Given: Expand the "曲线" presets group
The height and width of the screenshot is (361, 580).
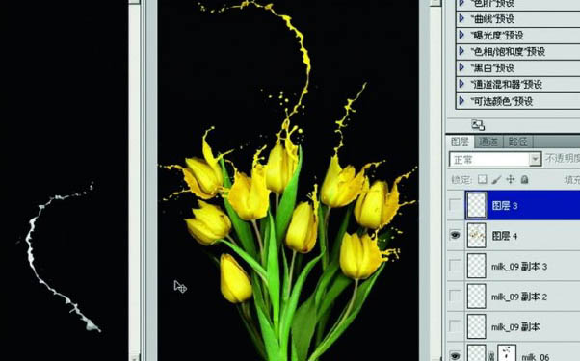Looking at the screenshot, I should [461, 18].
